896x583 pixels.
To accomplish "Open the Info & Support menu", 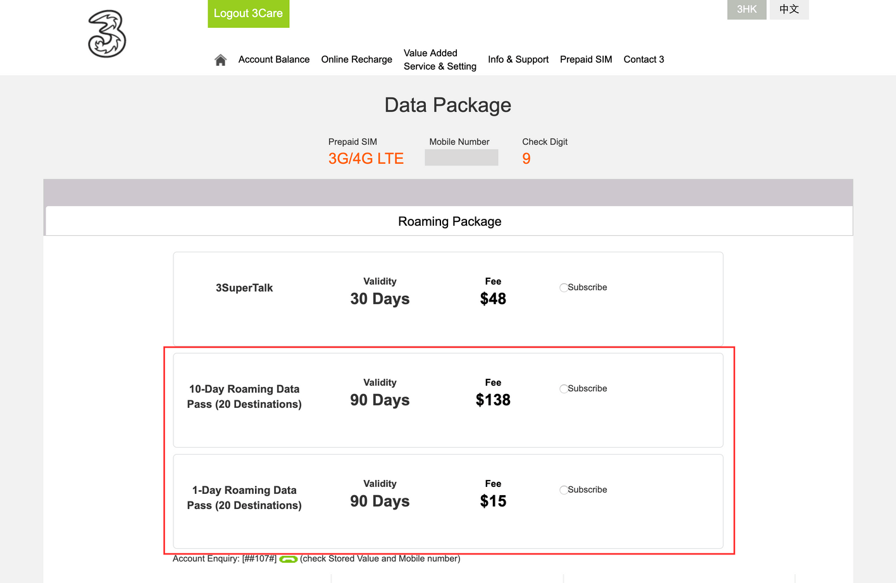I will tap(518, 59).
